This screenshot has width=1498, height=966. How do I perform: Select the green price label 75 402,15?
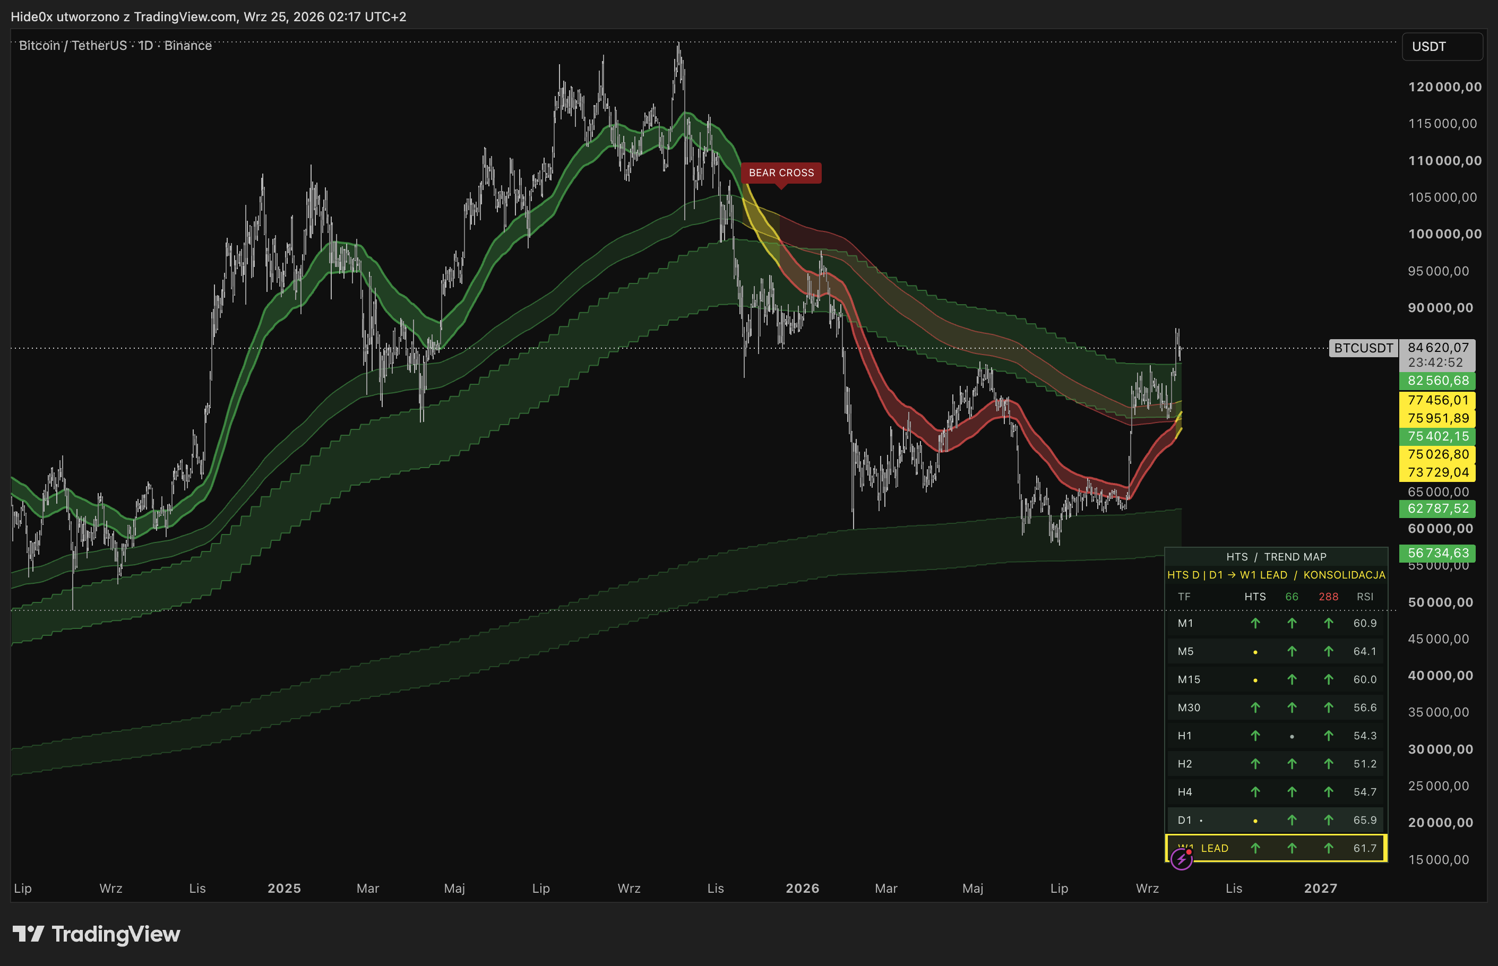pyautogui.click(x=1437, y=437)
